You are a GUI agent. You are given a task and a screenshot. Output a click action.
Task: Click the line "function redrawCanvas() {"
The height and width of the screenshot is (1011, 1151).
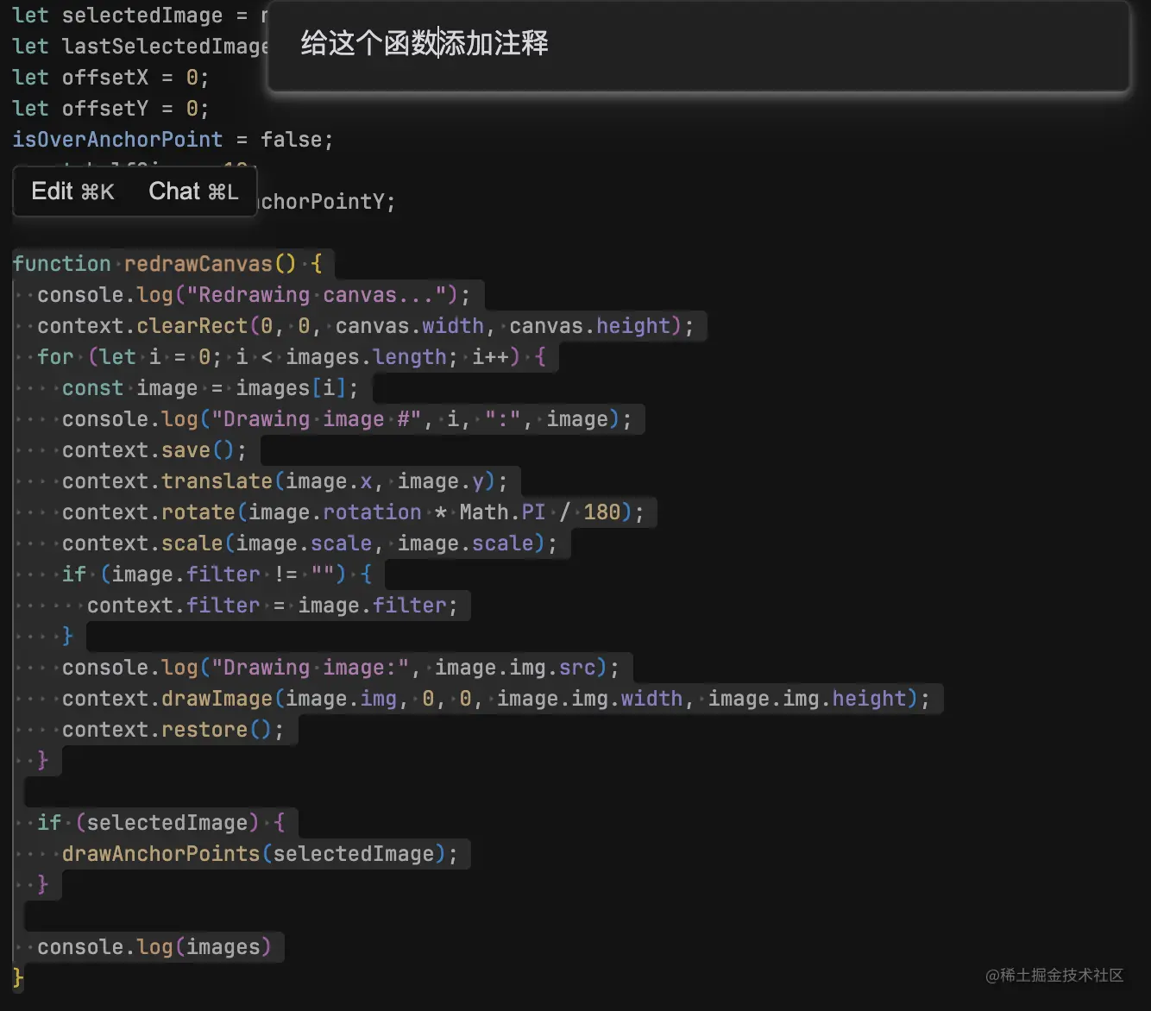coord(167,264)
